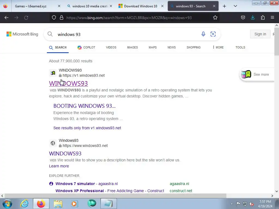This screenshot has height=209, width=279.
Task: Click the browser forward arrow
Action: (16, 18)
